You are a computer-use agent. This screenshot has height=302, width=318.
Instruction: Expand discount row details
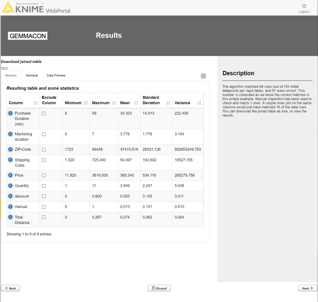click(x=10, y=196)
